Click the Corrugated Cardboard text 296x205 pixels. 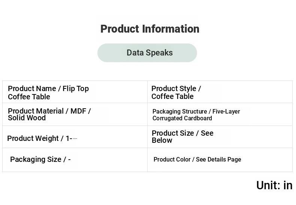(182, 118)
